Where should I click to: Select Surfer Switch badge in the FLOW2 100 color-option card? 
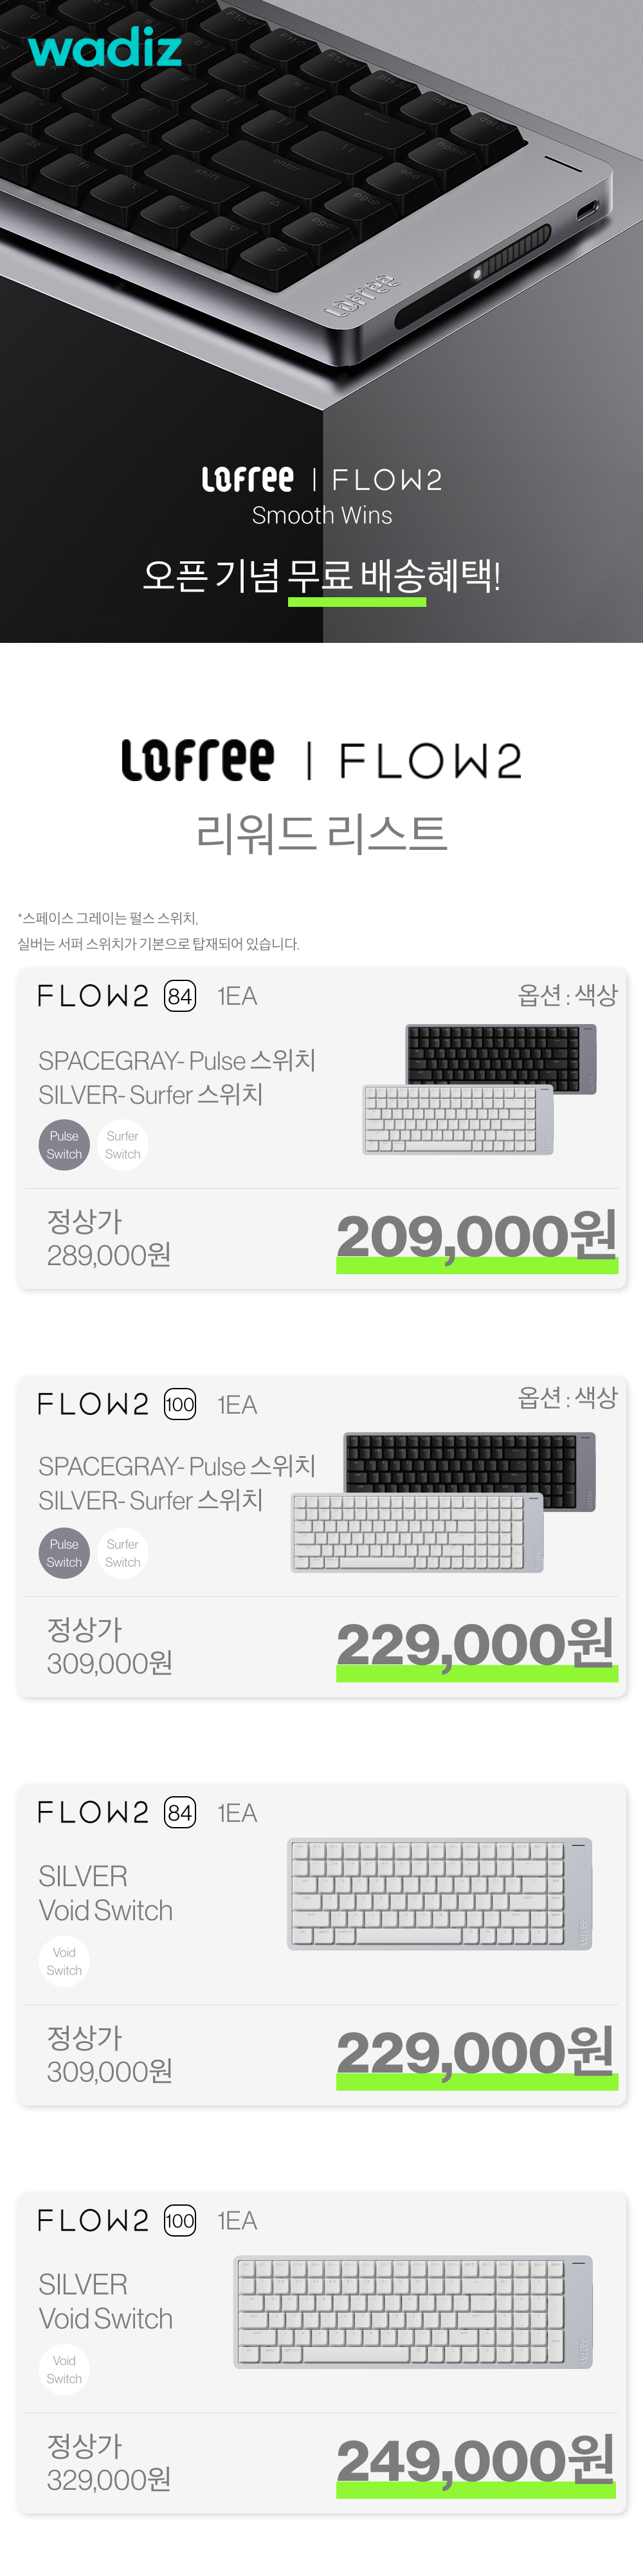[123, 1552]
